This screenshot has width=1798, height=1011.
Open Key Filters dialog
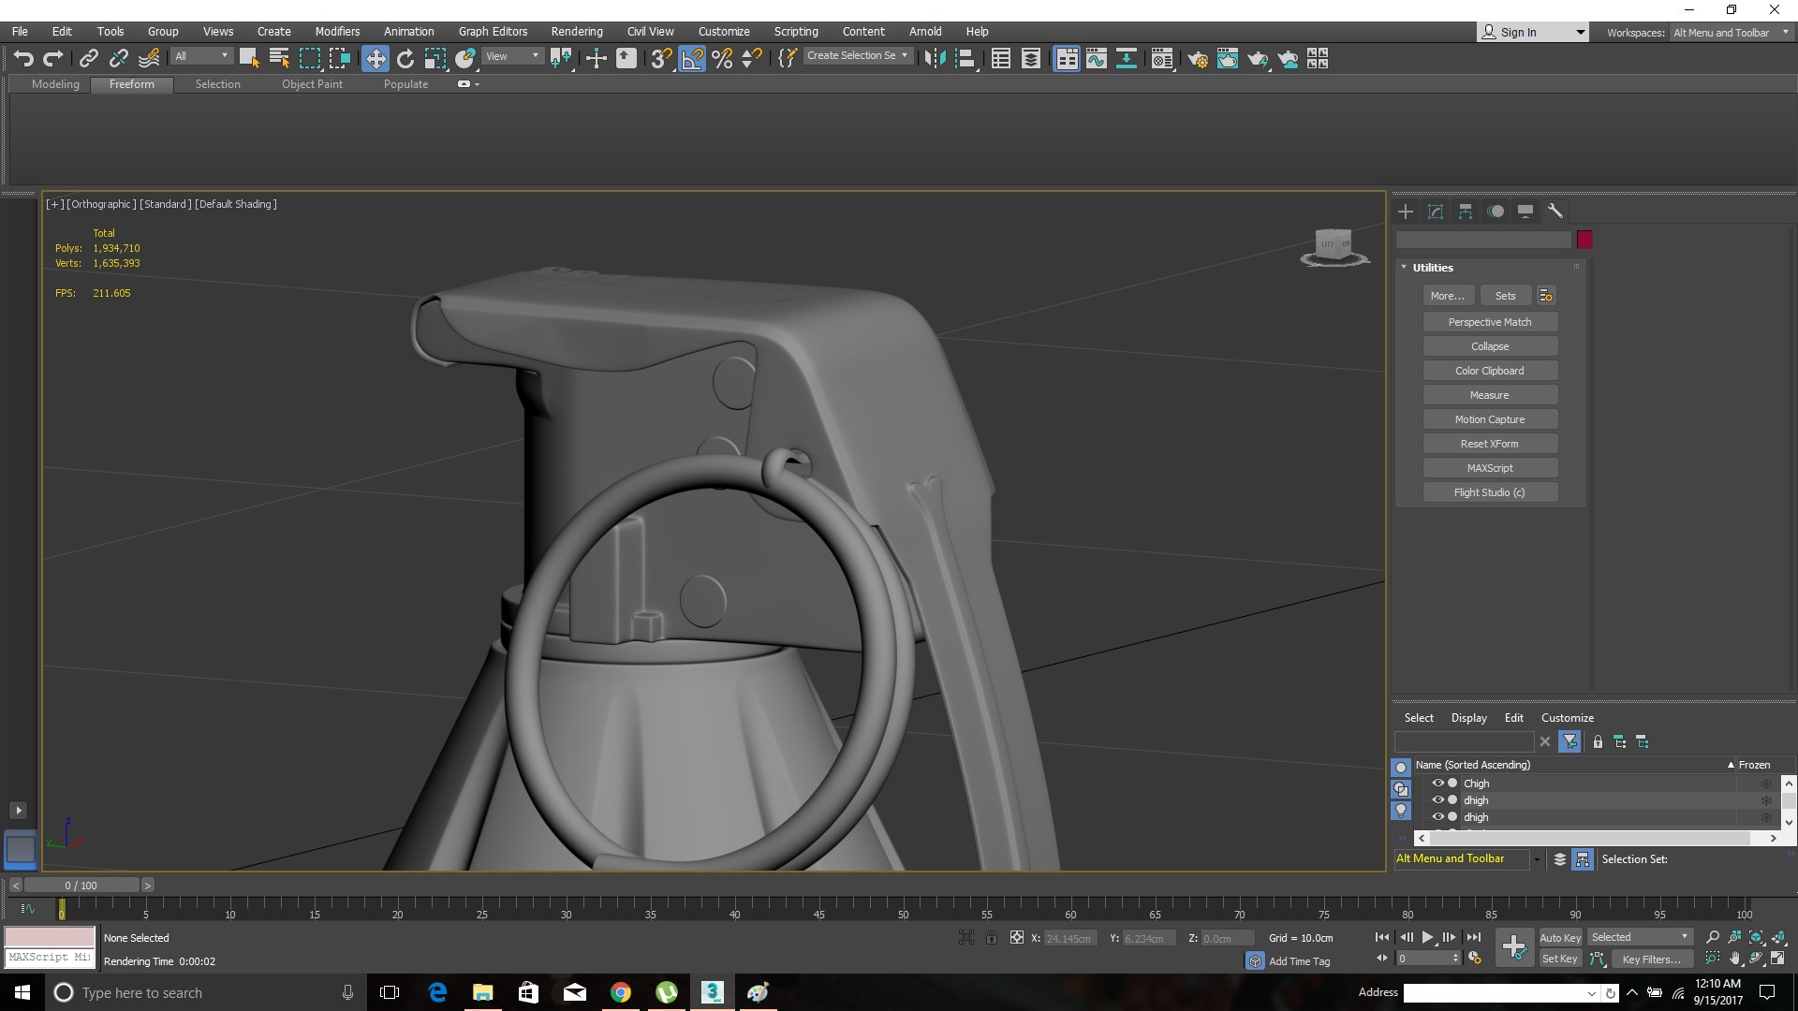click(x=1651, y=960)
